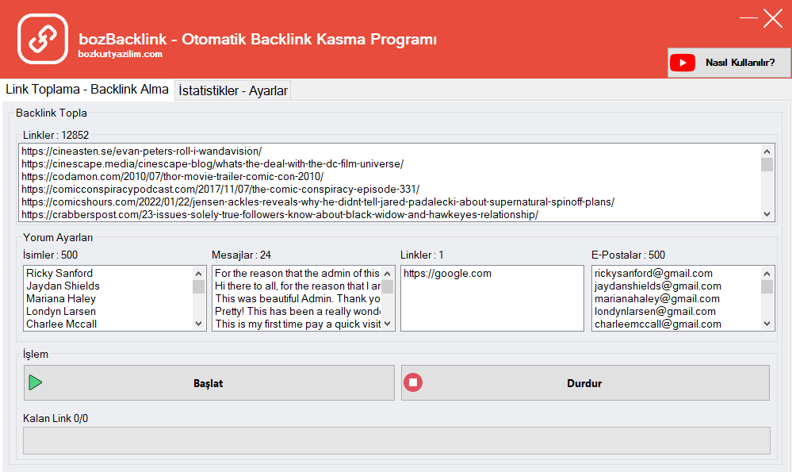Select the email marianahaley@gmail.com
The height and width of the screenshot is (472, 792).
tap(656, 298)
